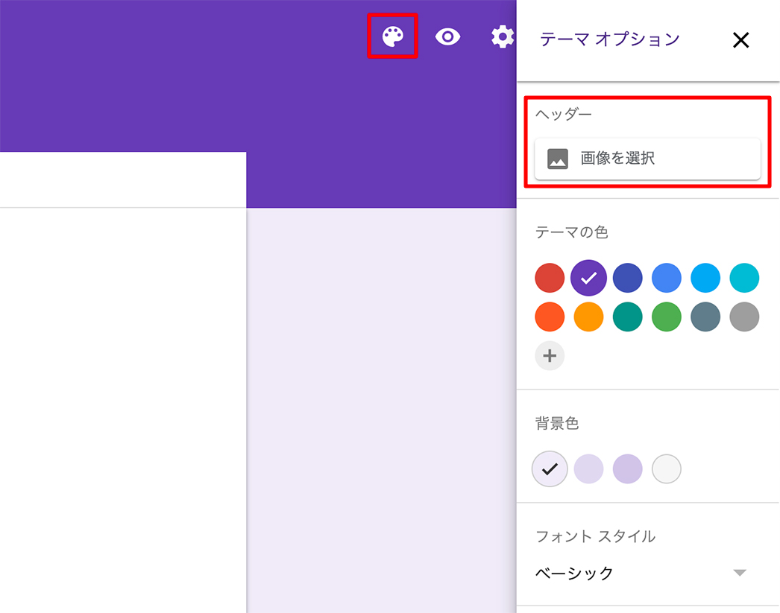Open the theme palette icon
The image size is (780, 613).
(x=392, y=36)
